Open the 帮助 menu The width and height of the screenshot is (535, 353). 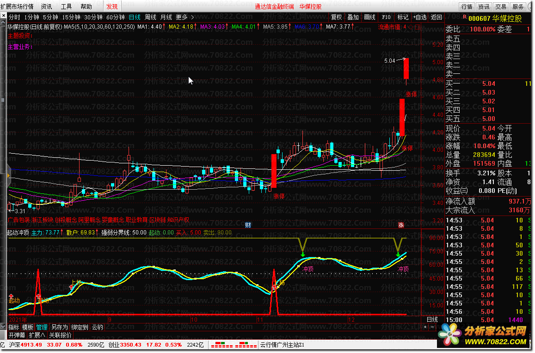[86, 6]
